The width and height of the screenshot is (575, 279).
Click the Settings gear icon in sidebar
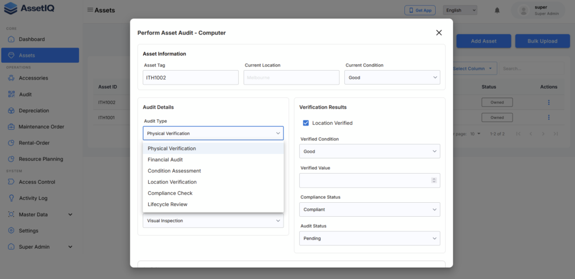pyautogui.click(x=11, y=231)
